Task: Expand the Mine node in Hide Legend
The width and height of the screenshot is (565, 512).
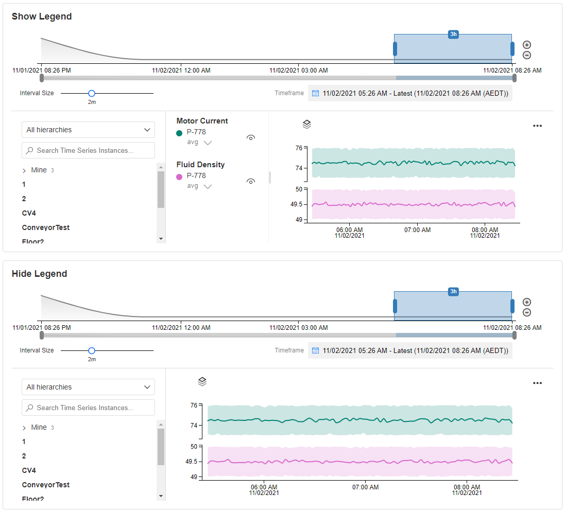Action: pyautogui.click(x=24, y=428)
